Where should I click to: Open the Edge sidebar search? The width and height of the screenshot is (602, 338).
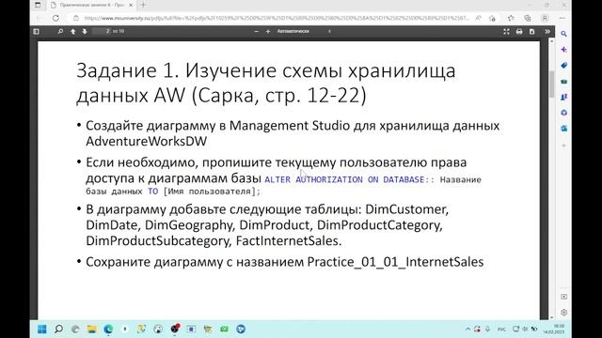pos(563,34)
